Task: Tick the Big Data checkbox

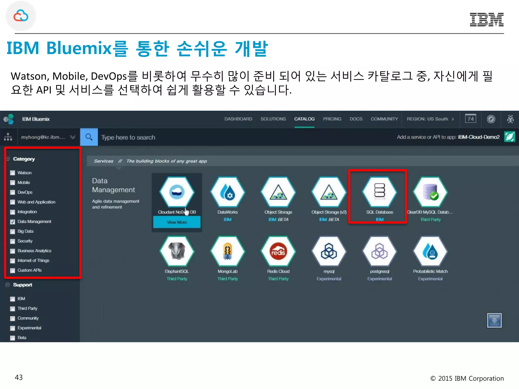Action: (x=12, y=231)
